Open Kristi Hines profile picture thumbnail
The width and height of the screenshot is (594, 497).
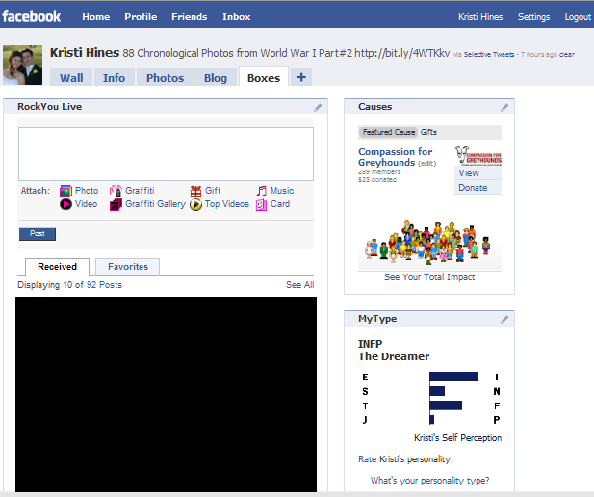point(22,64)
